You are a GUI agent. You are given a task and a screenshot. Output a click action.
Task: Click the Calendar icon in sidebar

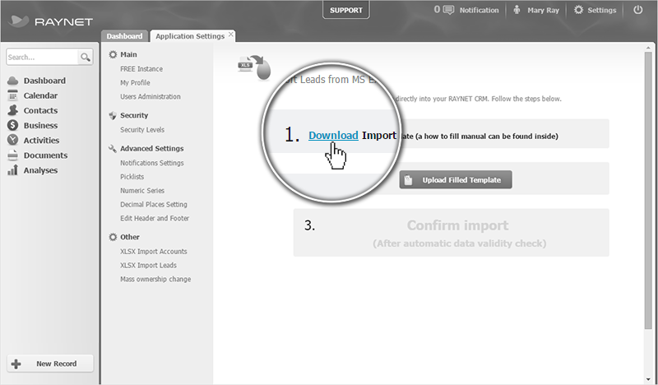click(12, 95)
